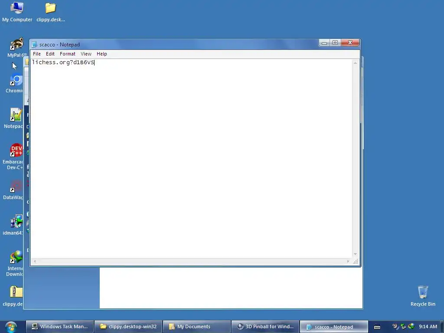Open the Notepad File menu
444x333 pixels.
click(37, 54)
